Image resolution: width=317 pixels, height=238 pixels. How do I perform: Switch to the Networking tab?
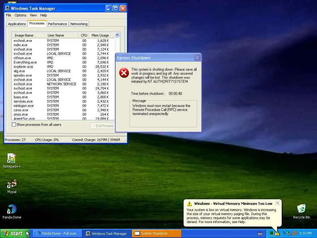click(x=79, y=24)
